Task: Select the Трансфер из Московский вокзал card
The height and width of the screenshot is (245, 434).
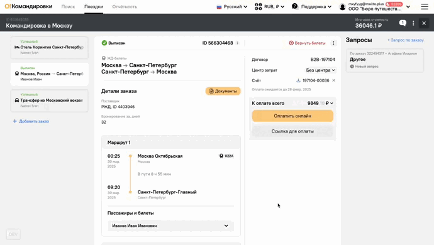Action: pyautogui.click(x=50, y=101)
